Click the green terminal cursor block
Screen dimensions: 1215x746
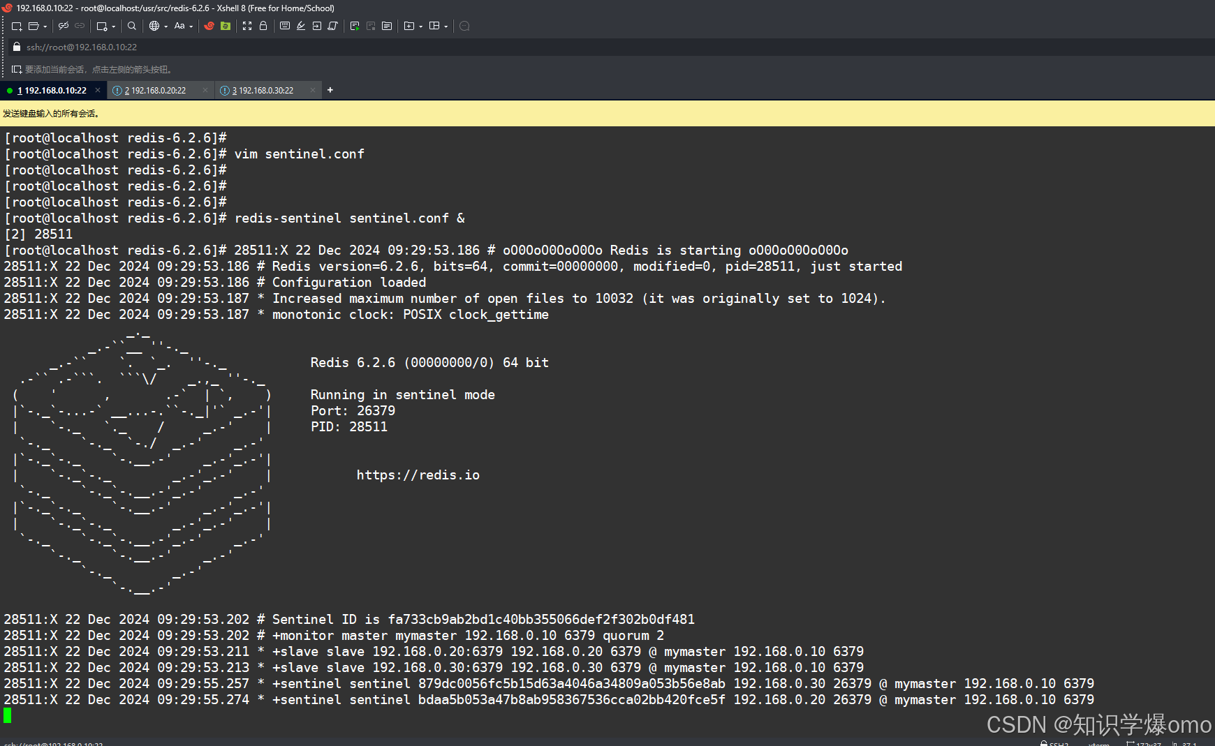pos(8,715)
